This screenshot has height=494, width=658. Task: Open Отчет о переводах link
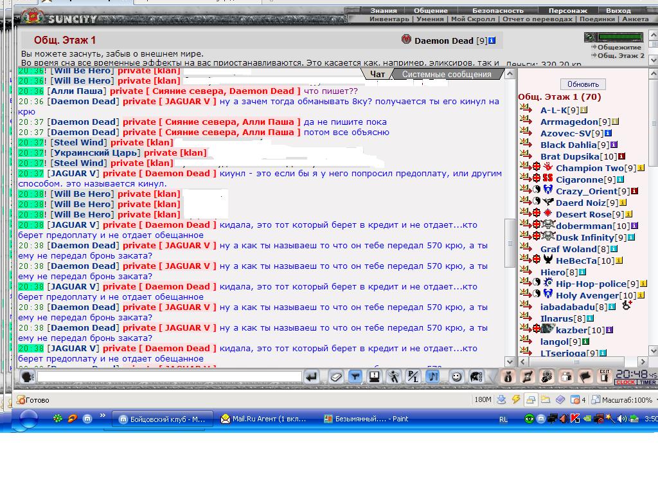[x=537, y=19]
